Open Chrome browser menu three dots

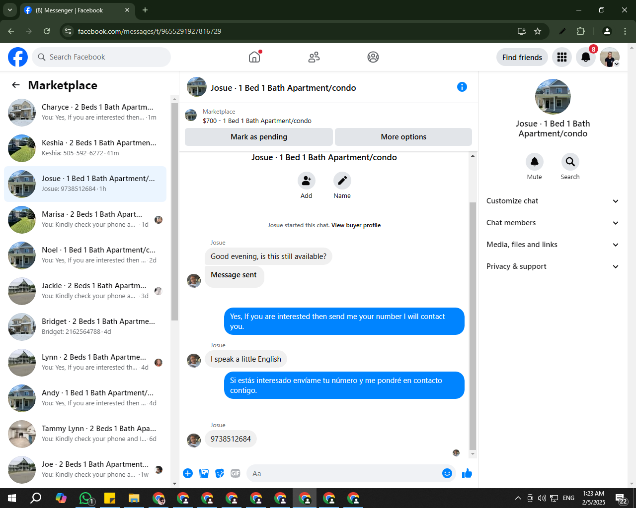pos(625,31)
